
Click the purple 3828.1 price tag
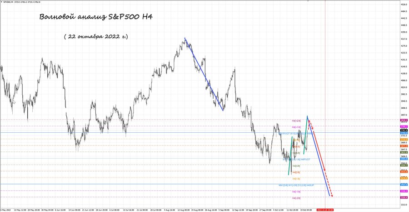click(404, 120)
